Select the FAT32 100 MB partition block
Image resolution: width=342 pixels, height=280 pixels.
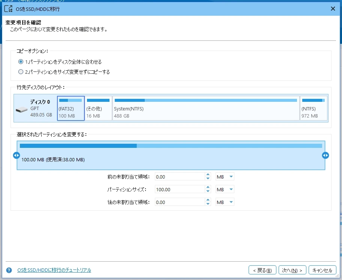click(70, 108)
